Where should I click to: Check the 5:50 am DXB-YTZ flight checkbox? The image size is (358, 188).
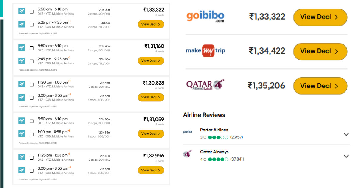pos(31,11)
